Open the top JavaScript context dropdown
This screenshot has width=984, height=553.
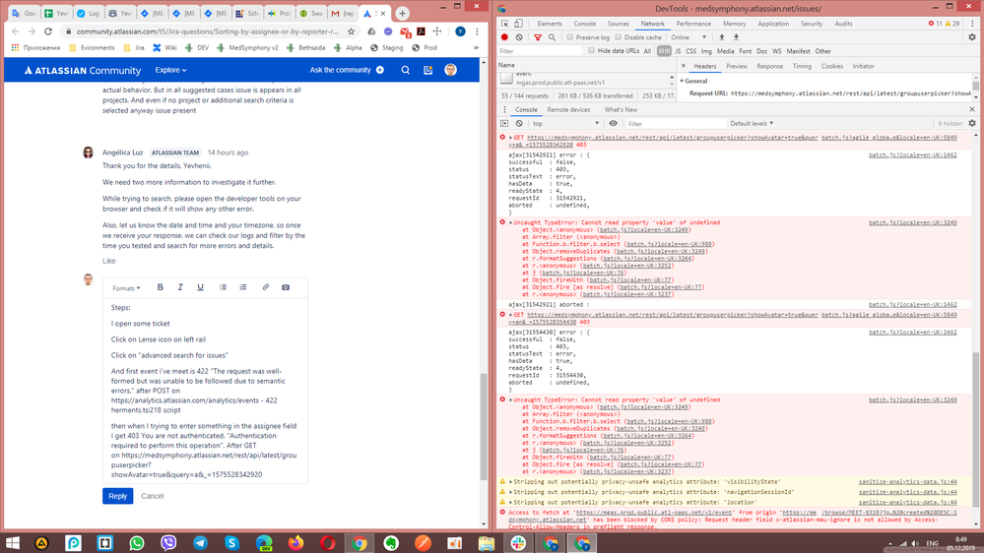pyautogui.click(x=566, y=124)
